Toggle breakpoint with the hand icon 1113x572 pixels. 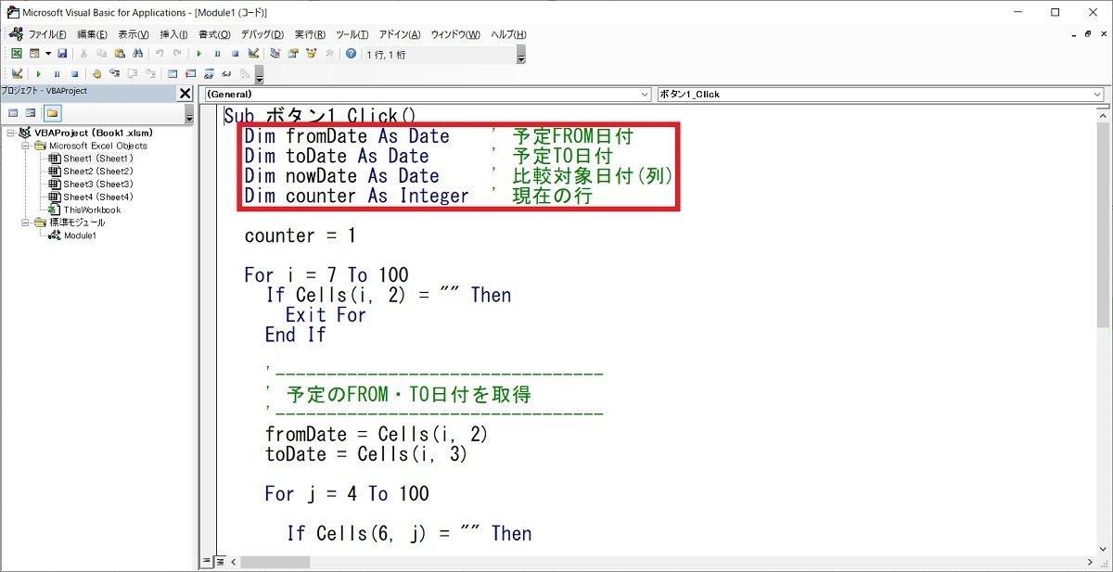(x=96, y=73)
